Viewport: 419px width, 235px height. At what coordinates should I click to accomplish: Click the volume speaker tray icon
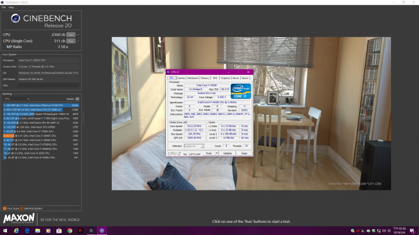point(384,231)
